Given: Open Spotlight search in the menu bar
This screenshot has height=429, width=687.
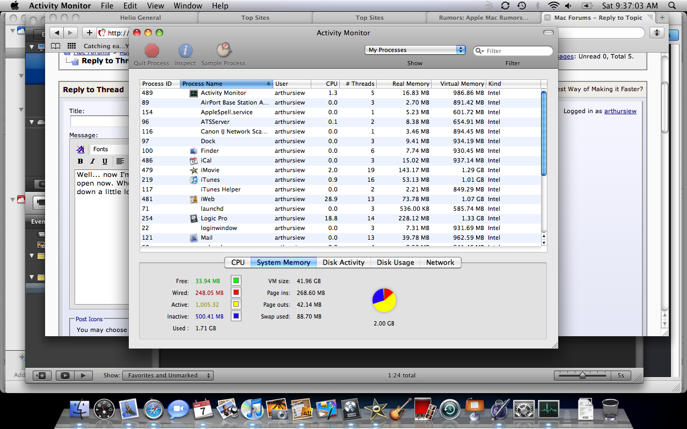Looking at the screenshot, I should coord(671,6).
